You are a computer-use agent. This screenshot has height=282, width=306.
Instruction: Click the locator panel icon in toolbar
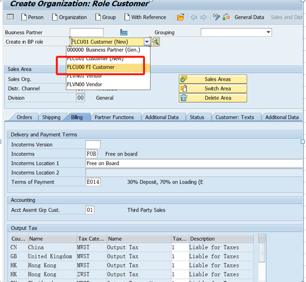tap(10, 17)
